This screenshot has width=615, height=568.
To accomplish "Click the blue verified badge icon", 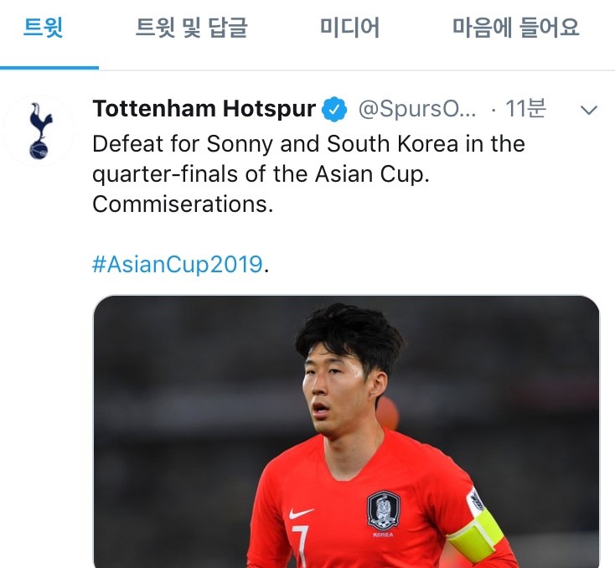I will [x=334, y=109].
